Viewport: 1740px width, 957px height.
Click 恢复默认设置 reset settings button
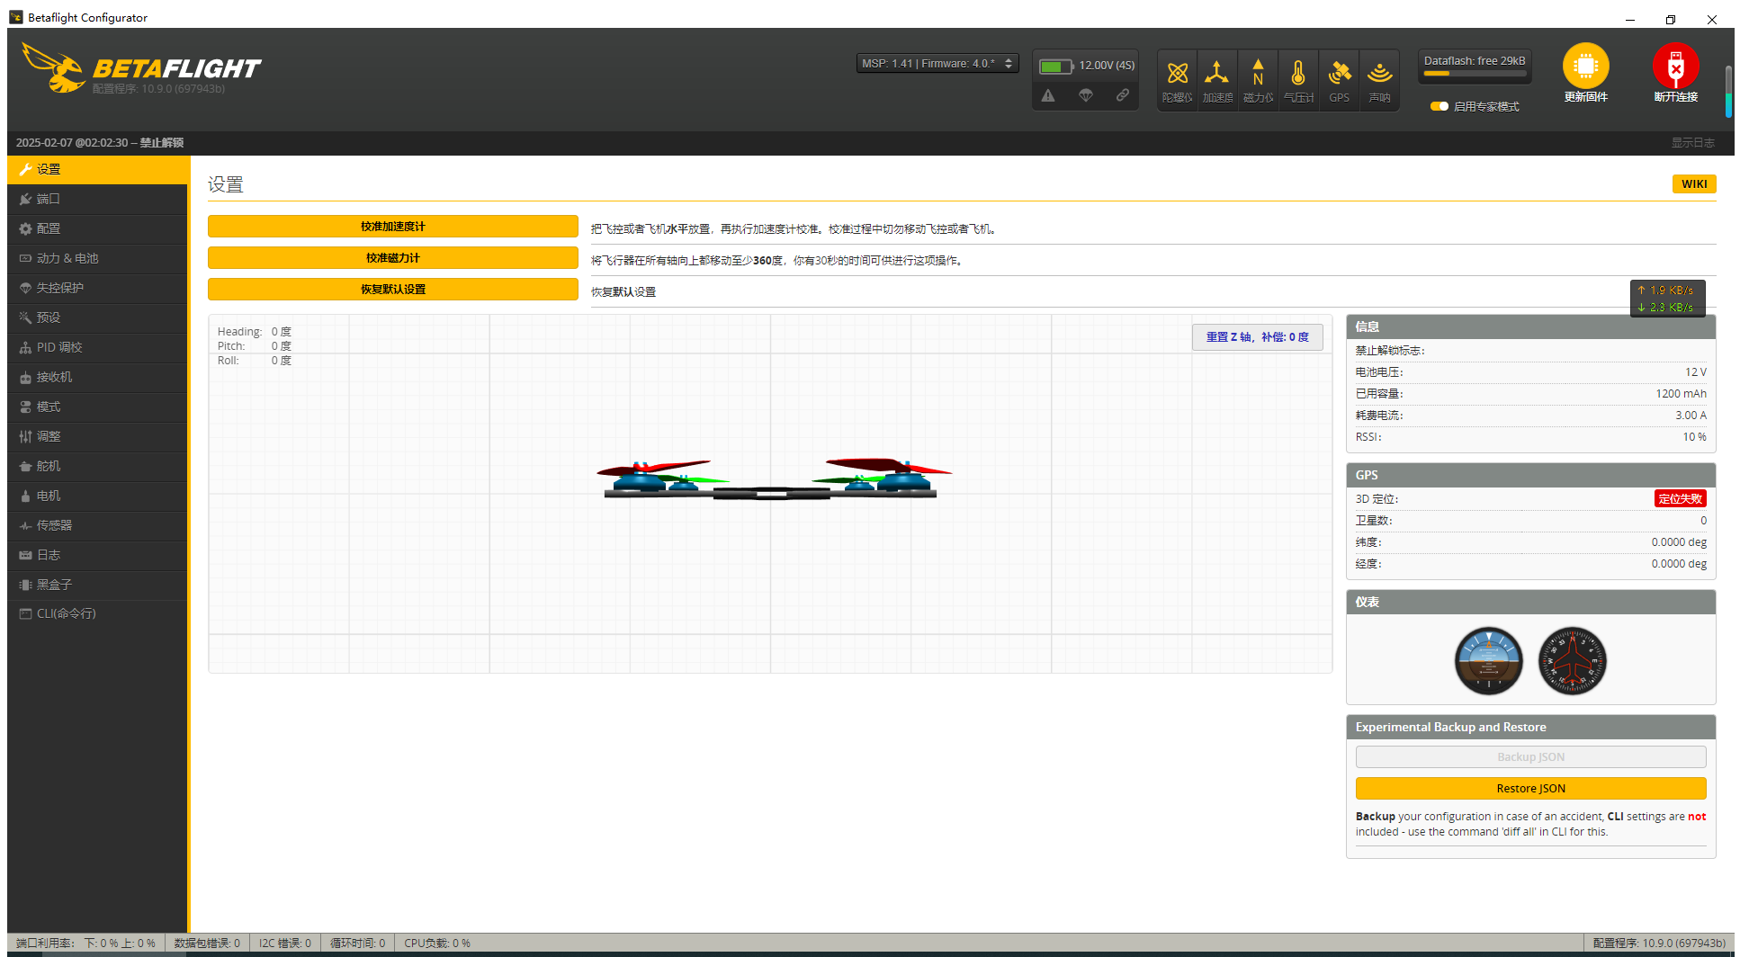pos(393,290)
